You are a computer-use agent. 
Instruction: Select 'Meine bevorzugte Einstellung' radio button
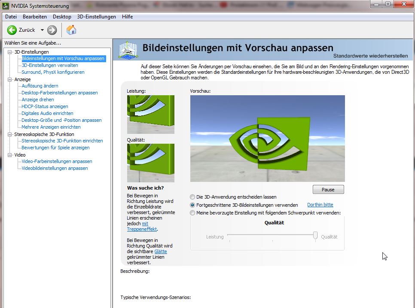point(192,213)
